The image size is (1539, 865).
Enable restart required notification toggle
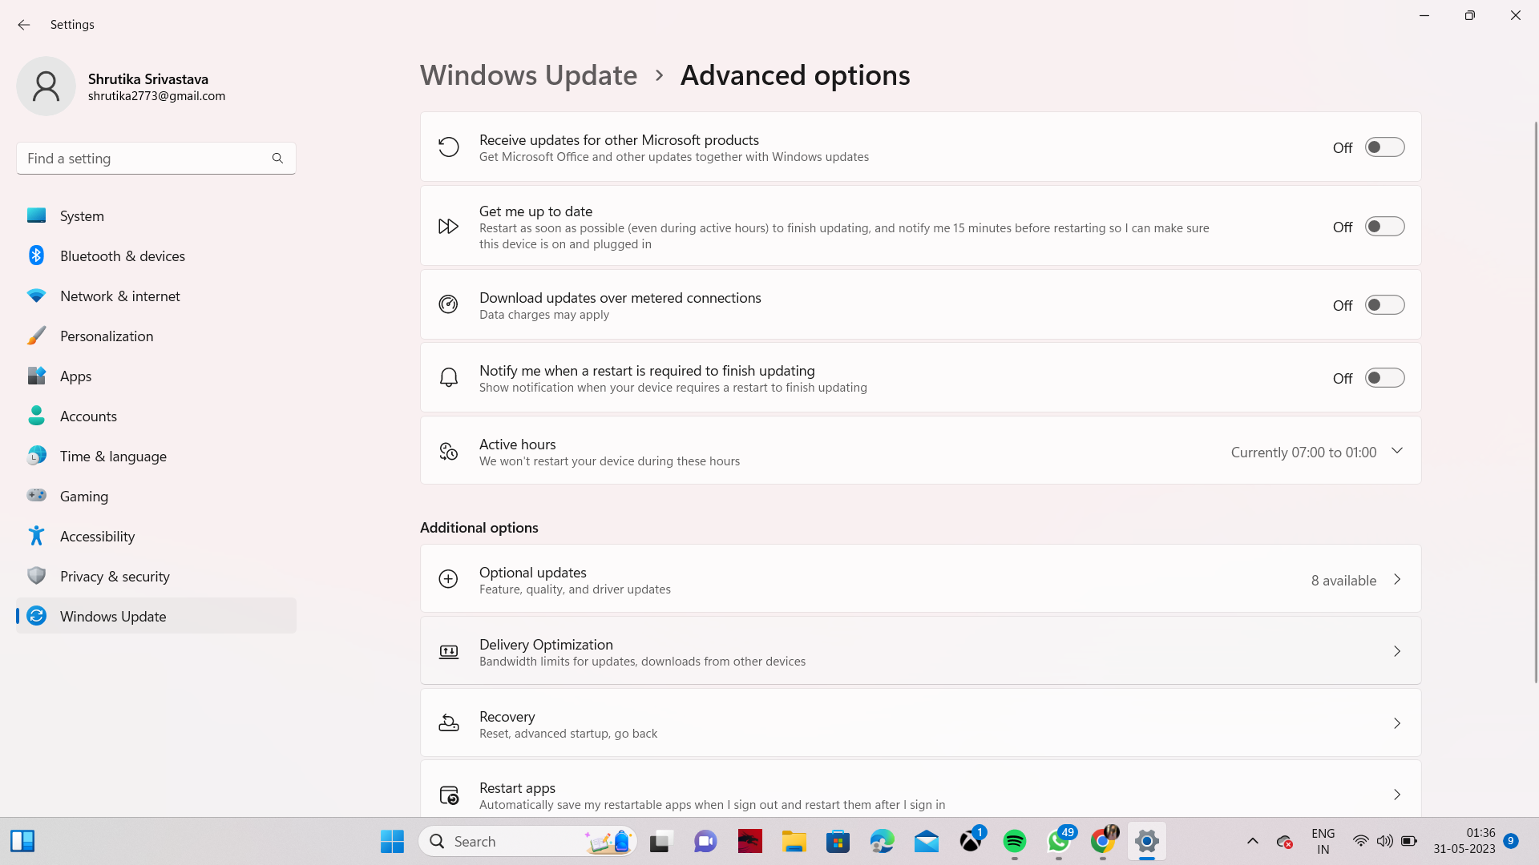(x=1384, y=378)
